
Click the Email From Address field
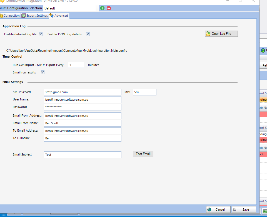[x=83, y=116]
